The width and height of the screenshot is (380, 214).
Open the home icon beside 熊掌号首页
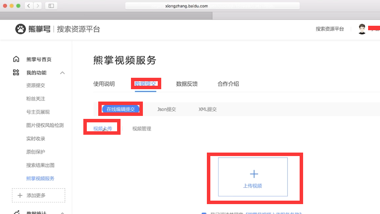coord(16,59)
